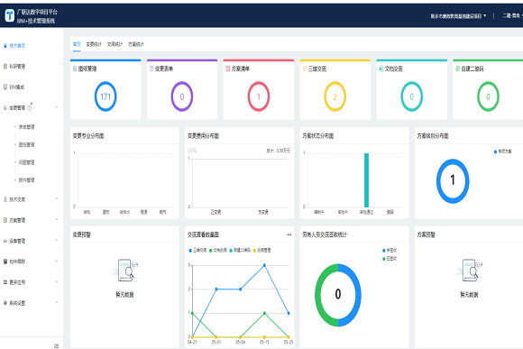Click the teal bar in 方案状态分布图
Image resolution: width=523 pixels, height=349 pixels.
(366, 180)
